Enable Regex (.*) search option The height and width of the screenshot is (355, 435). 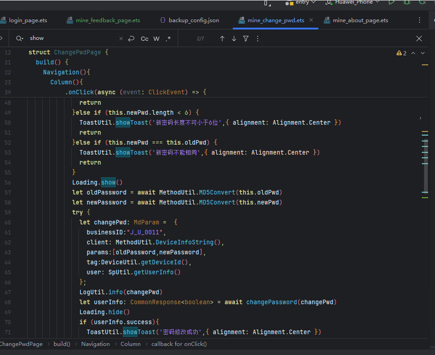click(x=168, y=39)
